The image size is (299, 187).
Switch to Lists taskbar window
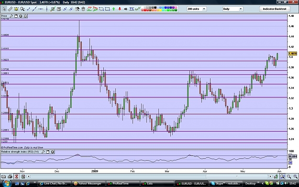tap(157, 184)
